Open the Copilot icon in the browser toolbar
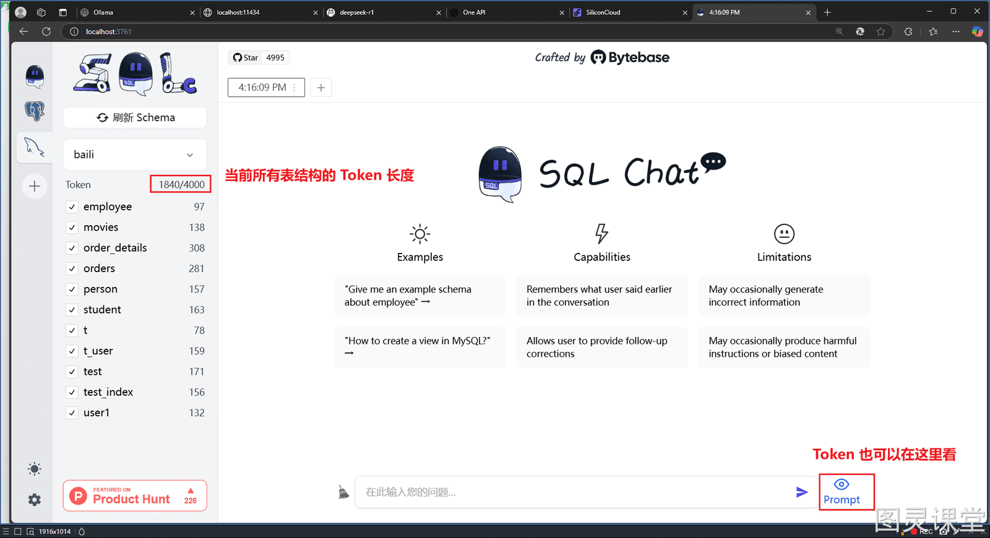 (978, 32)
